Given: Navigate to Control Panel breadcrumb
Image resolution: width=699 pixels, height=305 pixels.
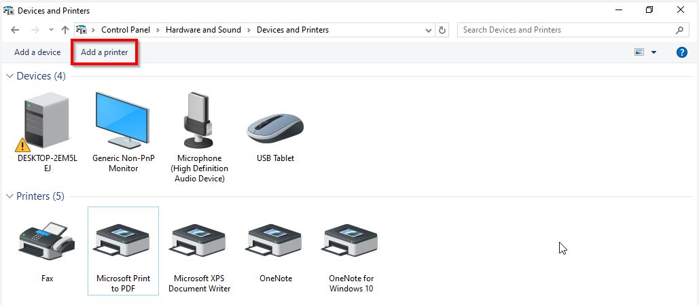Looking at the screenshot, I should [x=127, y=30].
